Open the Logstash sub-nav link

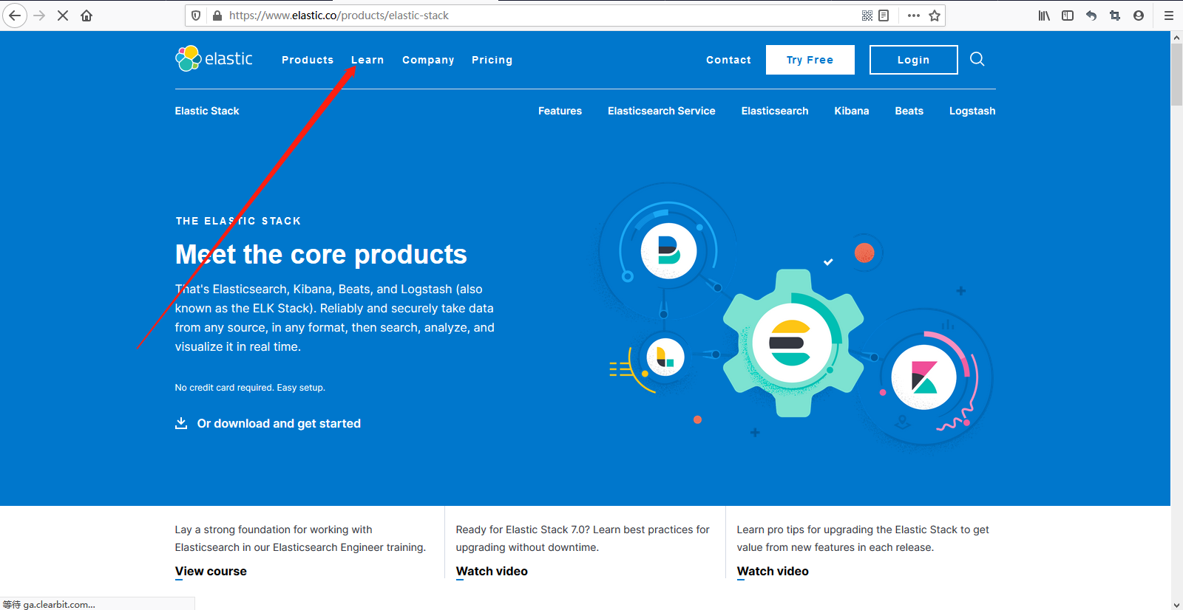972,111
